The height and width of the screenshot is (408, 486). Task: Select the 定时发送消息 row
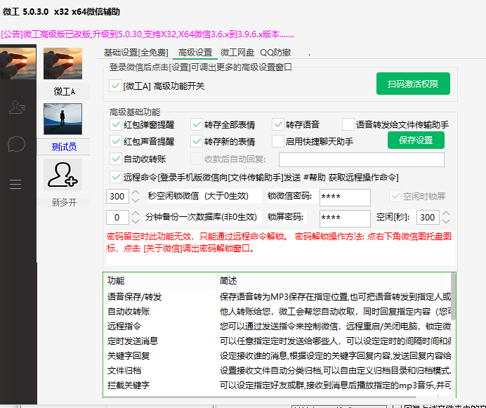pos(277,341)
